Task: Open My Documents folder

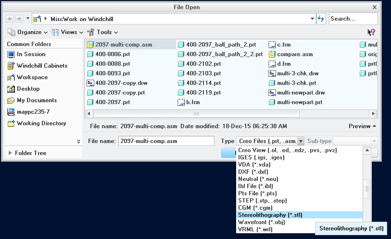Action: pos(32,100)
